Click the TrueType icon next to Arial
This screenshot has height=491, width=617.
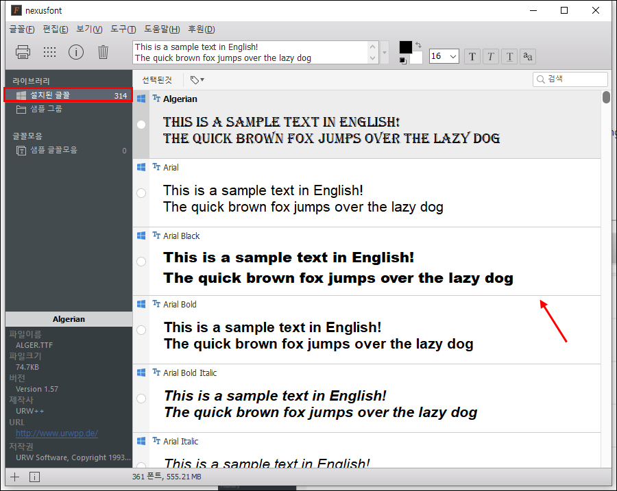click(x=156, y=166)
